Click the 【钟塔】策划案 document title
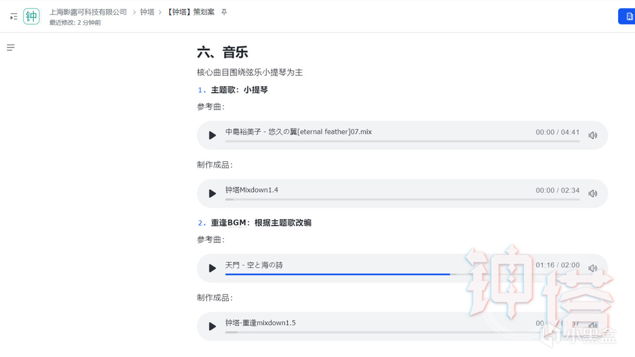The height and width of the screenshot is (357, 635). coord(191,12)
